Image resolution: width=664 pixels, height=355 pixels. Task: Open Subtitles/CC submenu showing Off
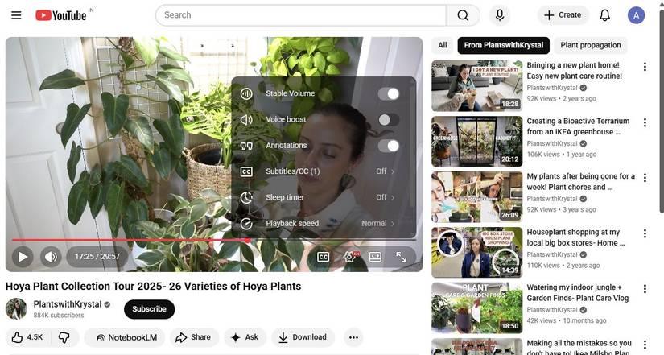[324, 171]
